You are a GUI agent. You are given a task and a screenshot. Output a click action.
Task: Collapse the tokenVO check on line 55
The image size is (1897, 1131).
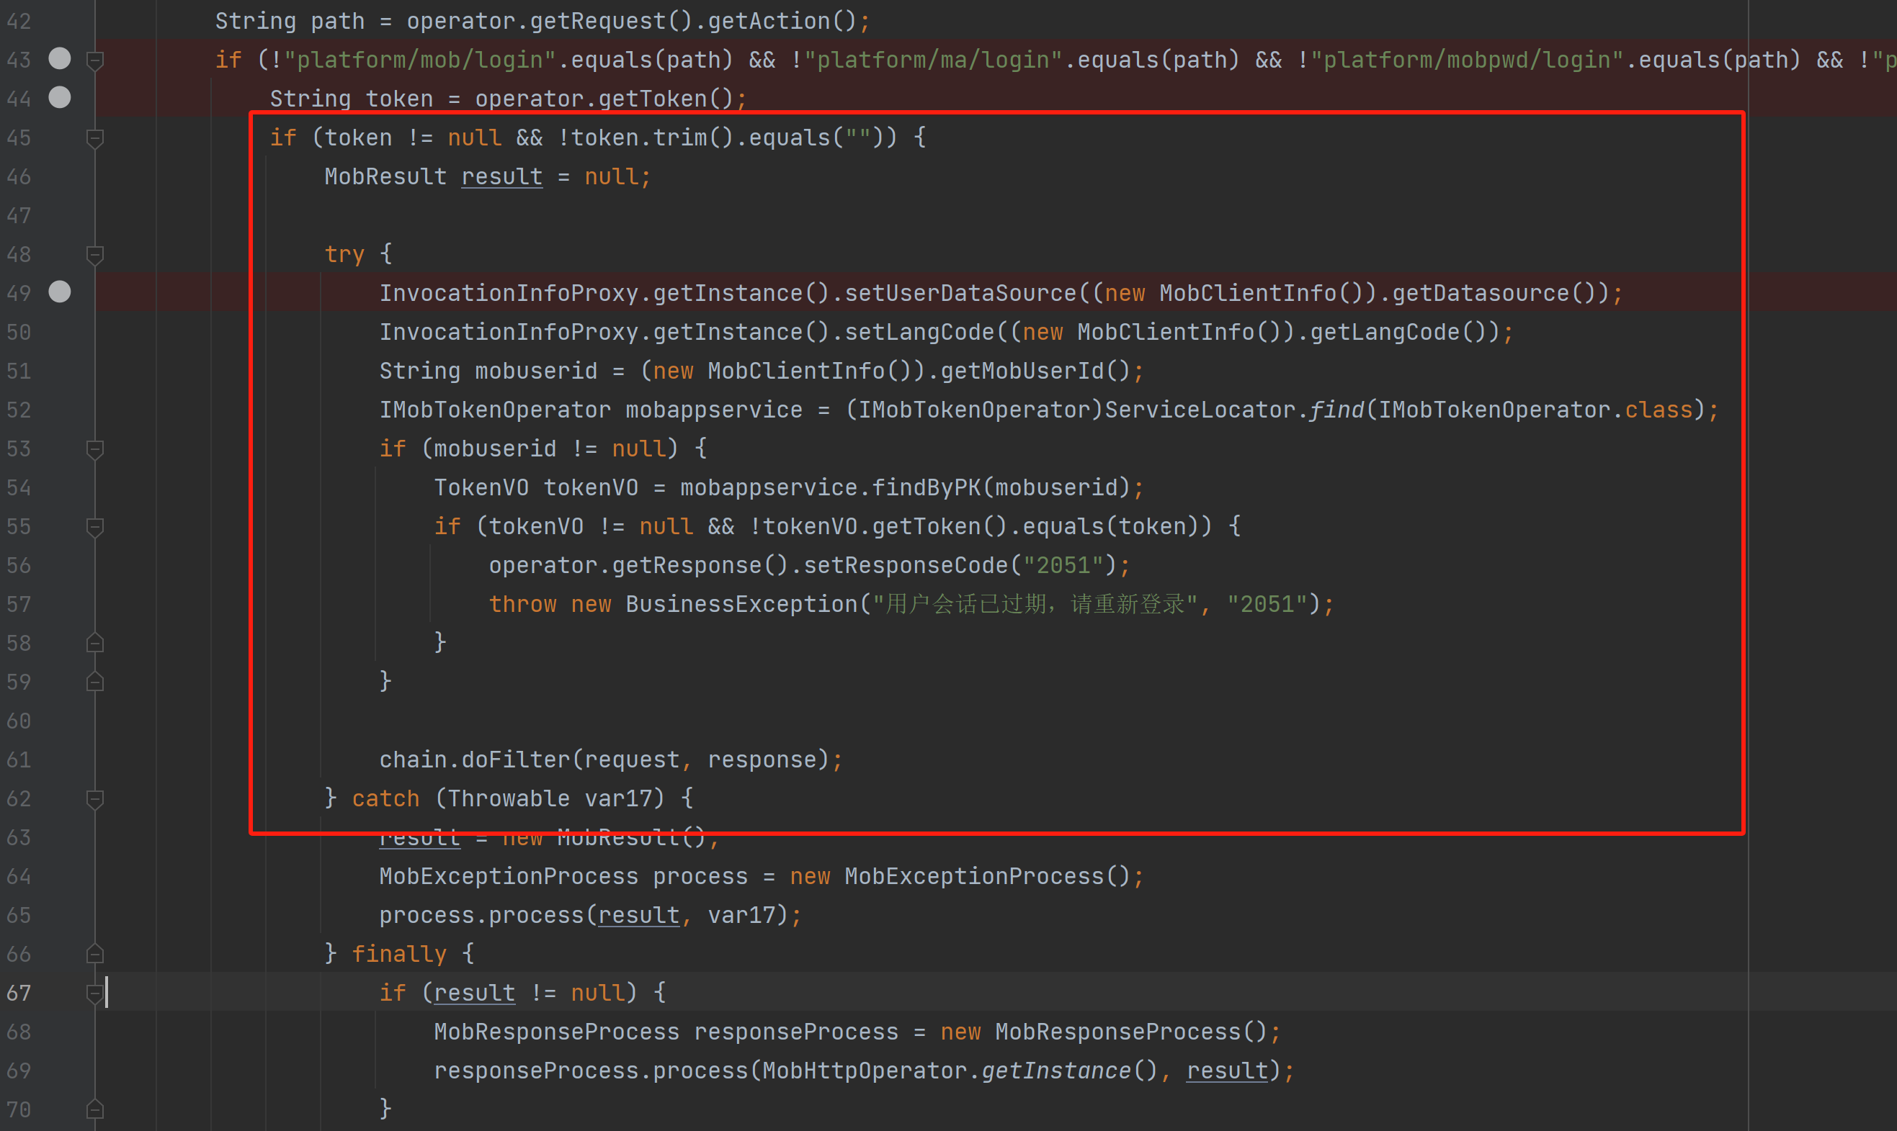tap(95, 527)
